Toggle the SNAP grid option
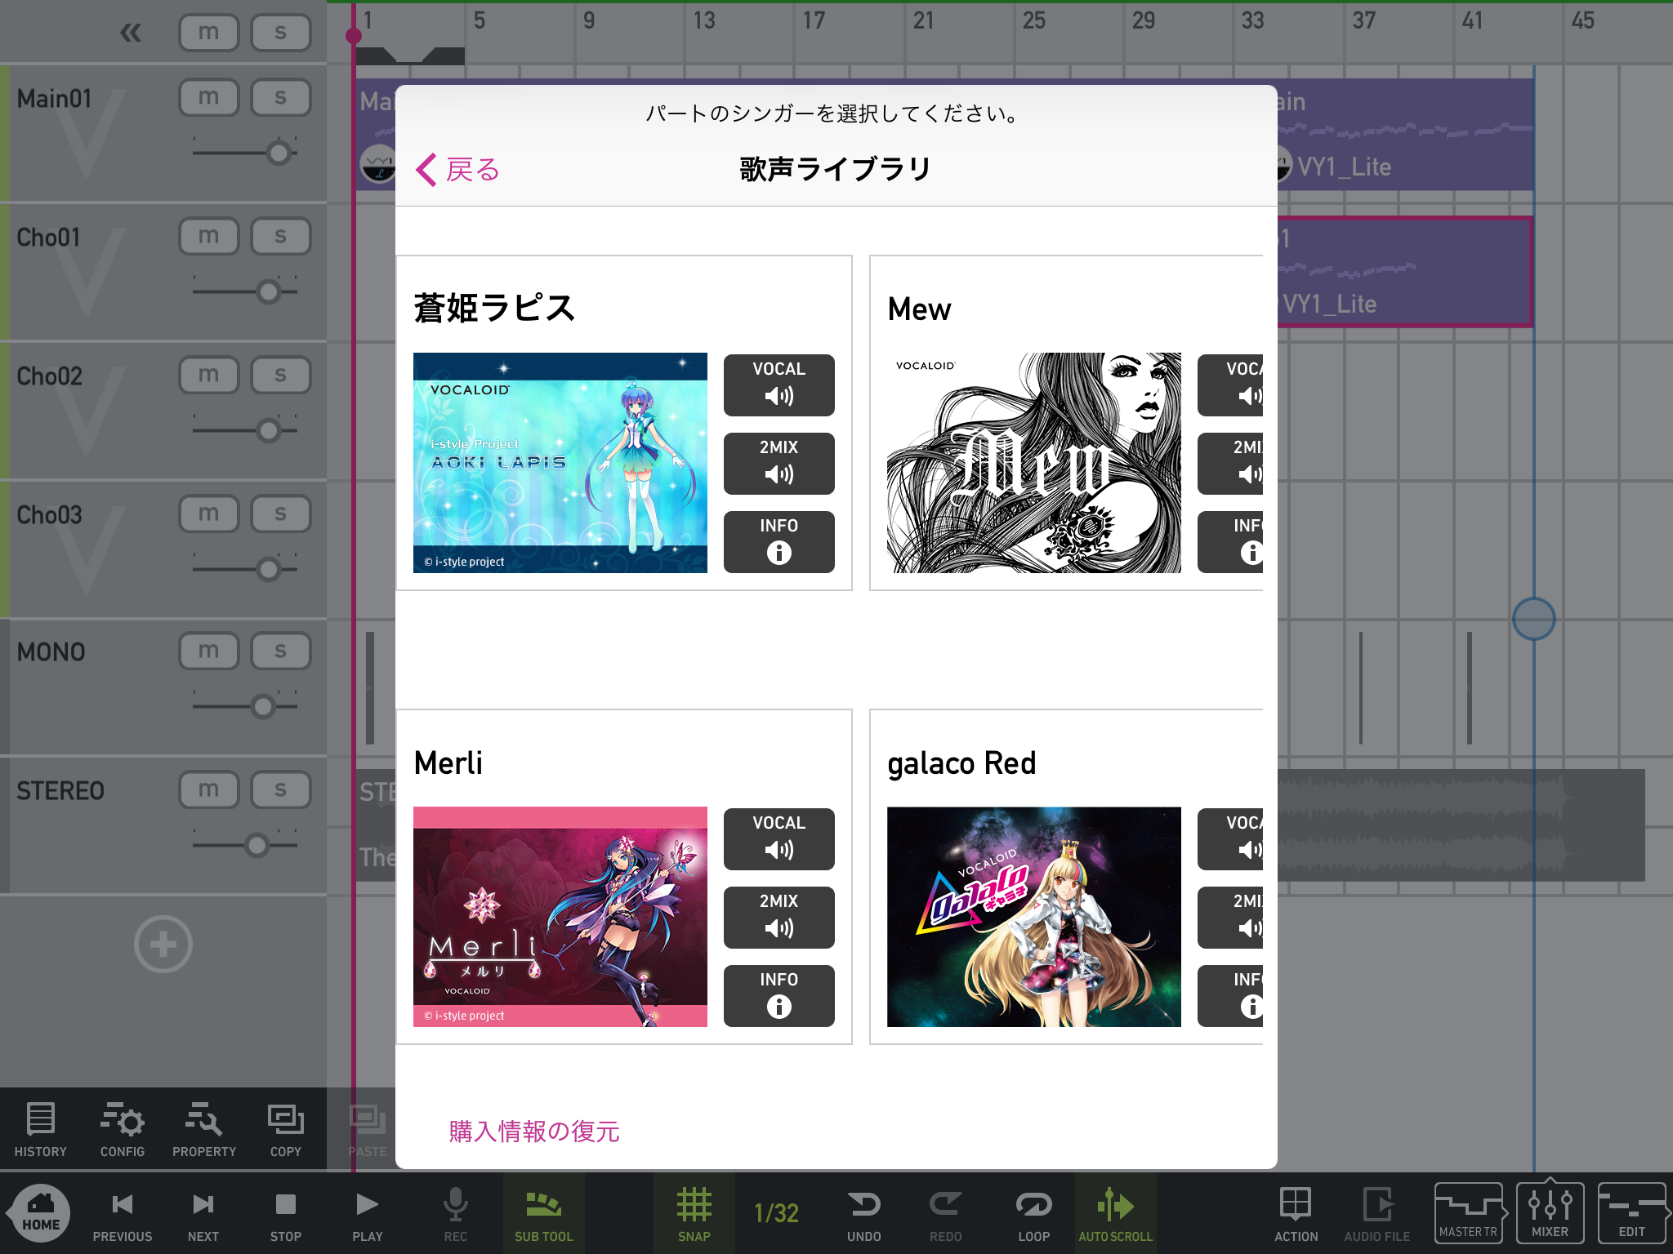The height and width of the screenshot is (1254, 1673). [x=694, y=1215]
